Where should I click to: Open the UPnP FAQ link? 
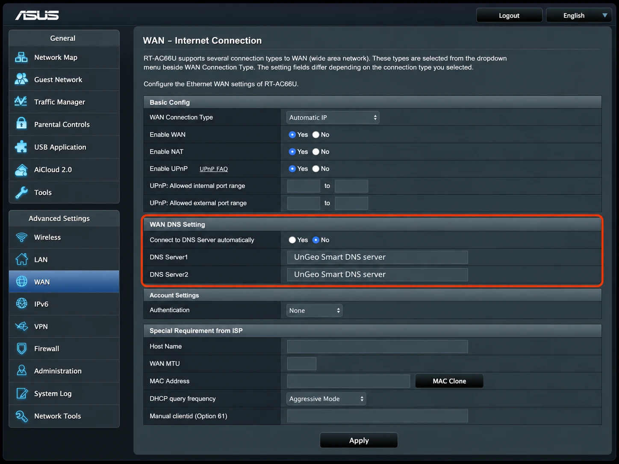(x=214, y=169)
